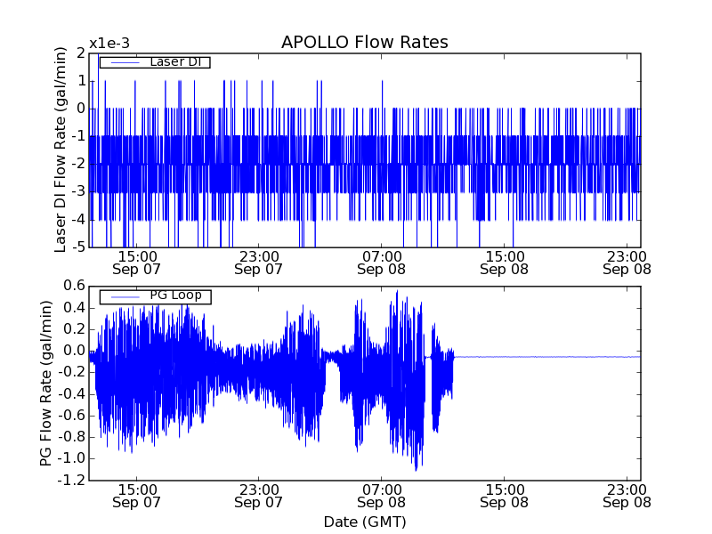Click the "0.0" tick on PG axis
712x534 pixels.
coord(75,351)
